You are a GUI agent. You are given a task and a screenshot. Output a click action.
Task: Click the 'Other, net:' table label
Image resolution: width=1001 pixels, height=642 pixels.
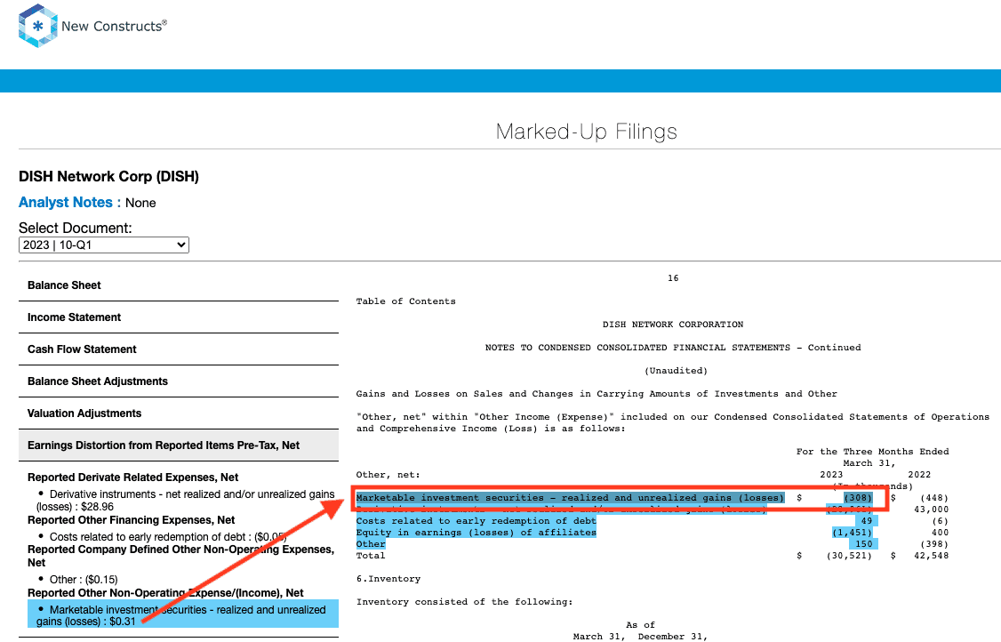[x=388, y=475]
